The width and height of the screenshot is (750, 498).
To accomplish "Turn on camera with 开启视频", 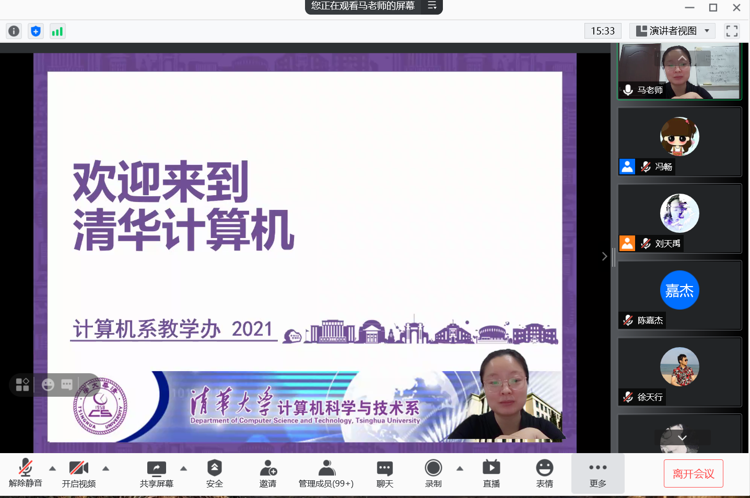I will pyautogui.click(x=79, y=474).
